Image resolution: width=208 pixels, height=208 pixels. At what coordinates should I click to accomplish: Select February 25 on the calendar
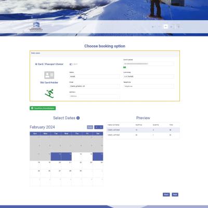click(35, 173)
